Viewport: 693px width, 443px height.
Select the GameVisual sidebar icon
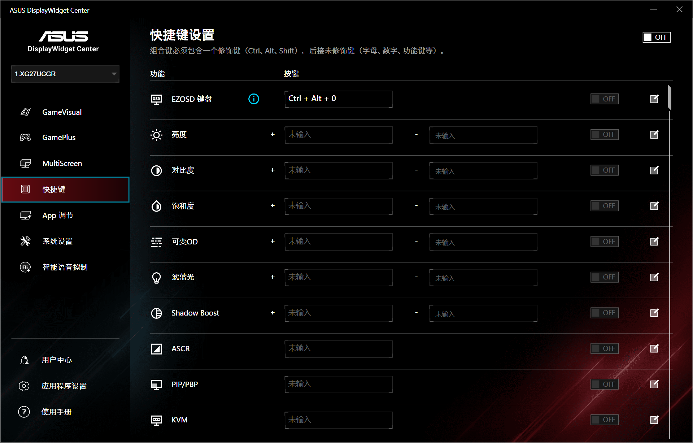click(25, 112)
